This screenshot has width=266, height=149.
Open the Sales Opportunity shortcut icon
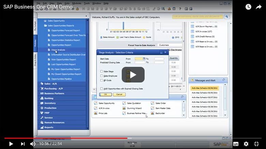pyautogui.click(x=96, y=103)
